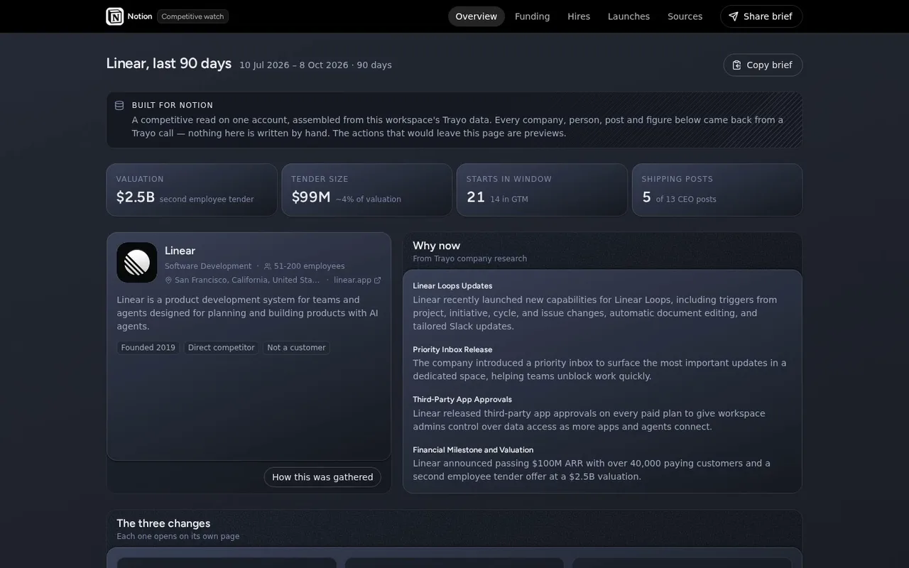The height and width of the screenshot is (568, 909).
Task: Click the Copy brief button
Action: [x=763, y=65]
